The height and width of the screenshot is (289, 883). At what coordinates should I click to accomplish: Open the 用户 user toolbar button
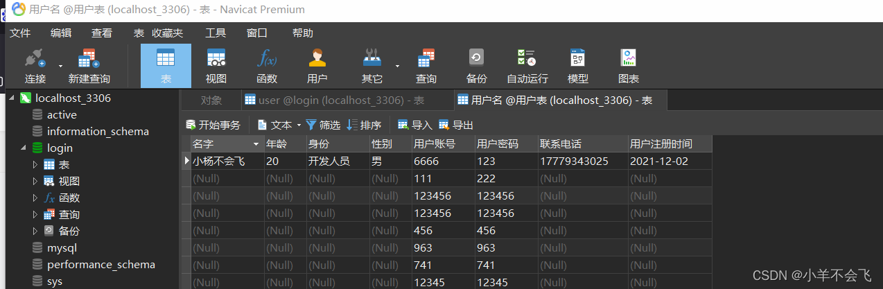point(317,66)
